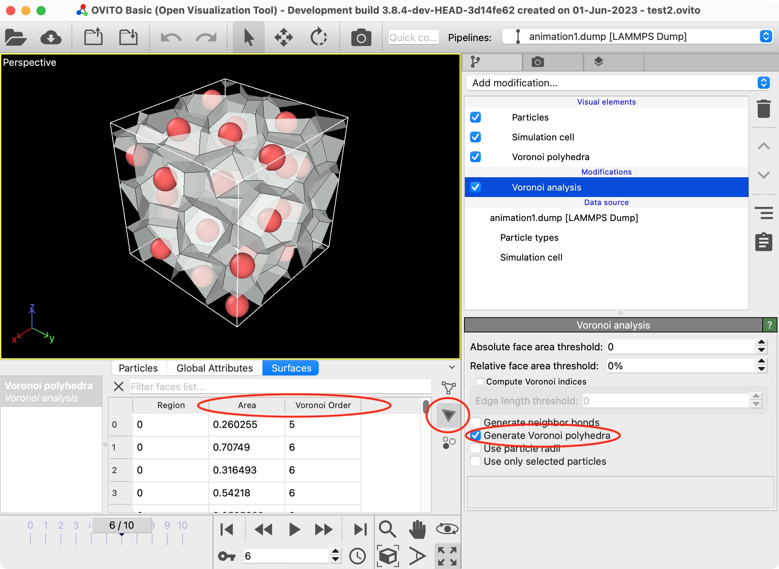Delete the Voronoi analysis modifier via trash icon
The width and height of the screenshot is (779, 569).
[763, 110]
